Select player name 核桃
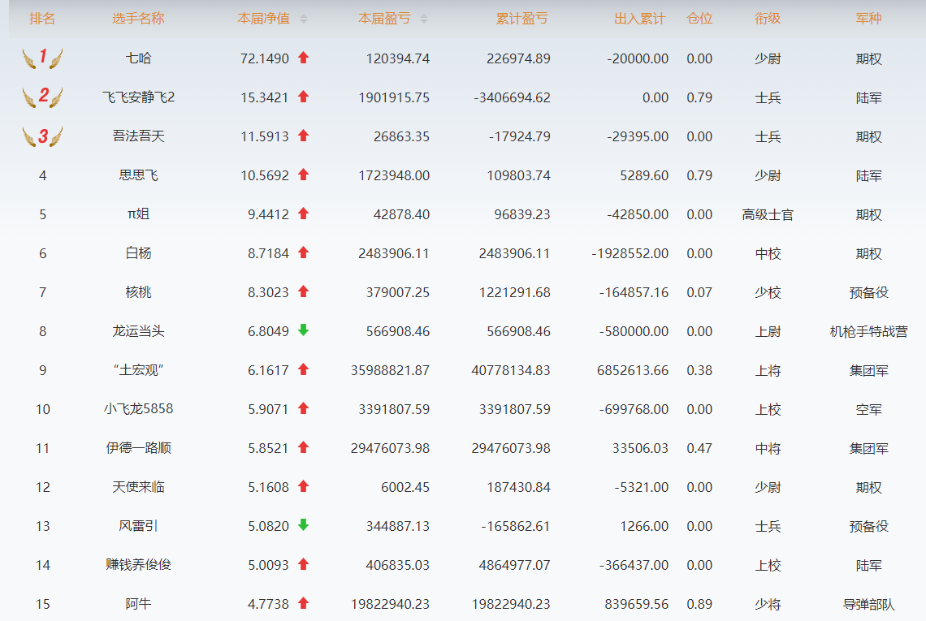926x621 pixels. (138, 291)
